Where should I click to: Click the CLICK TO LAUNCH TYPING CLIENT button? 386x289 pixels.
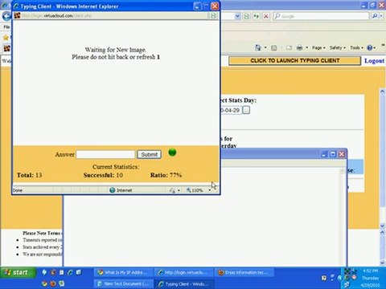(294, 61)
